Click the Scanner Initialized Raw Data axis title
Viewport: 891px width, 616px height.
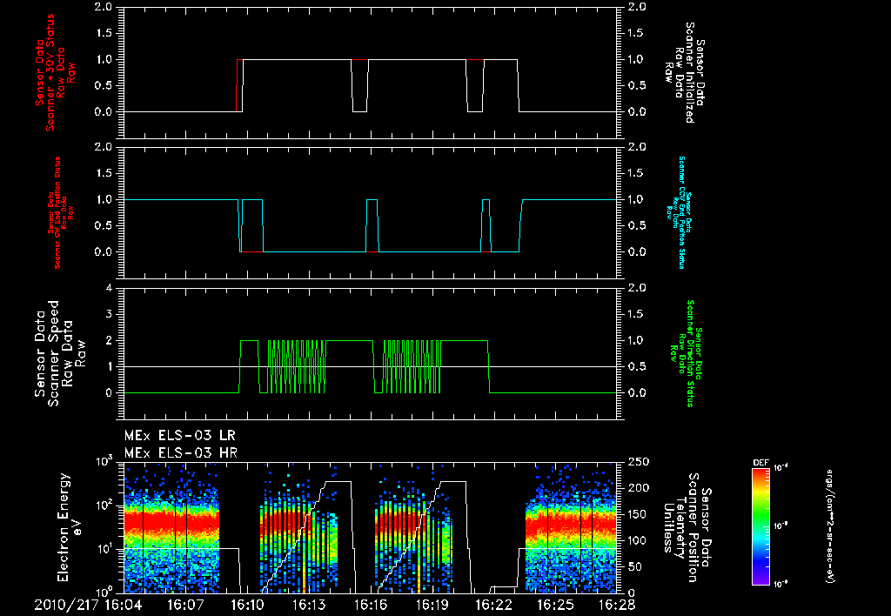684,73
